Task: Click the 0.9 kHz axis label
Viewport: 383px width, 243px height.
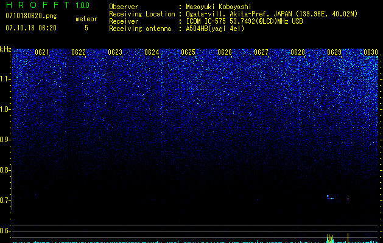Action: pos(5,140)
